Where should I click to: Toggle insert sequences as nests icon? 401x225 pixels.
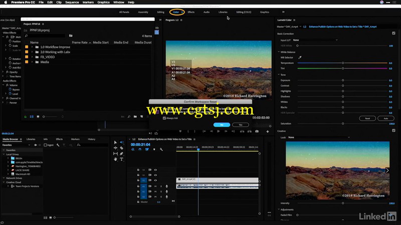coord(133,149)
